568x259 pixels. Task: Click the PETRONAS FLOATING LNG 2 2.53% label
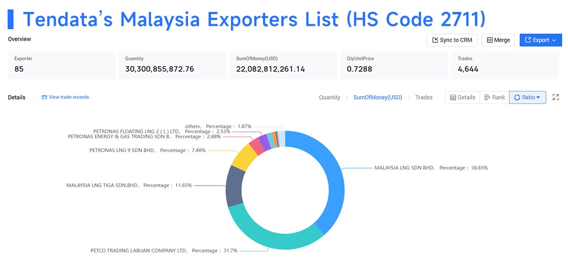point(162,132)
